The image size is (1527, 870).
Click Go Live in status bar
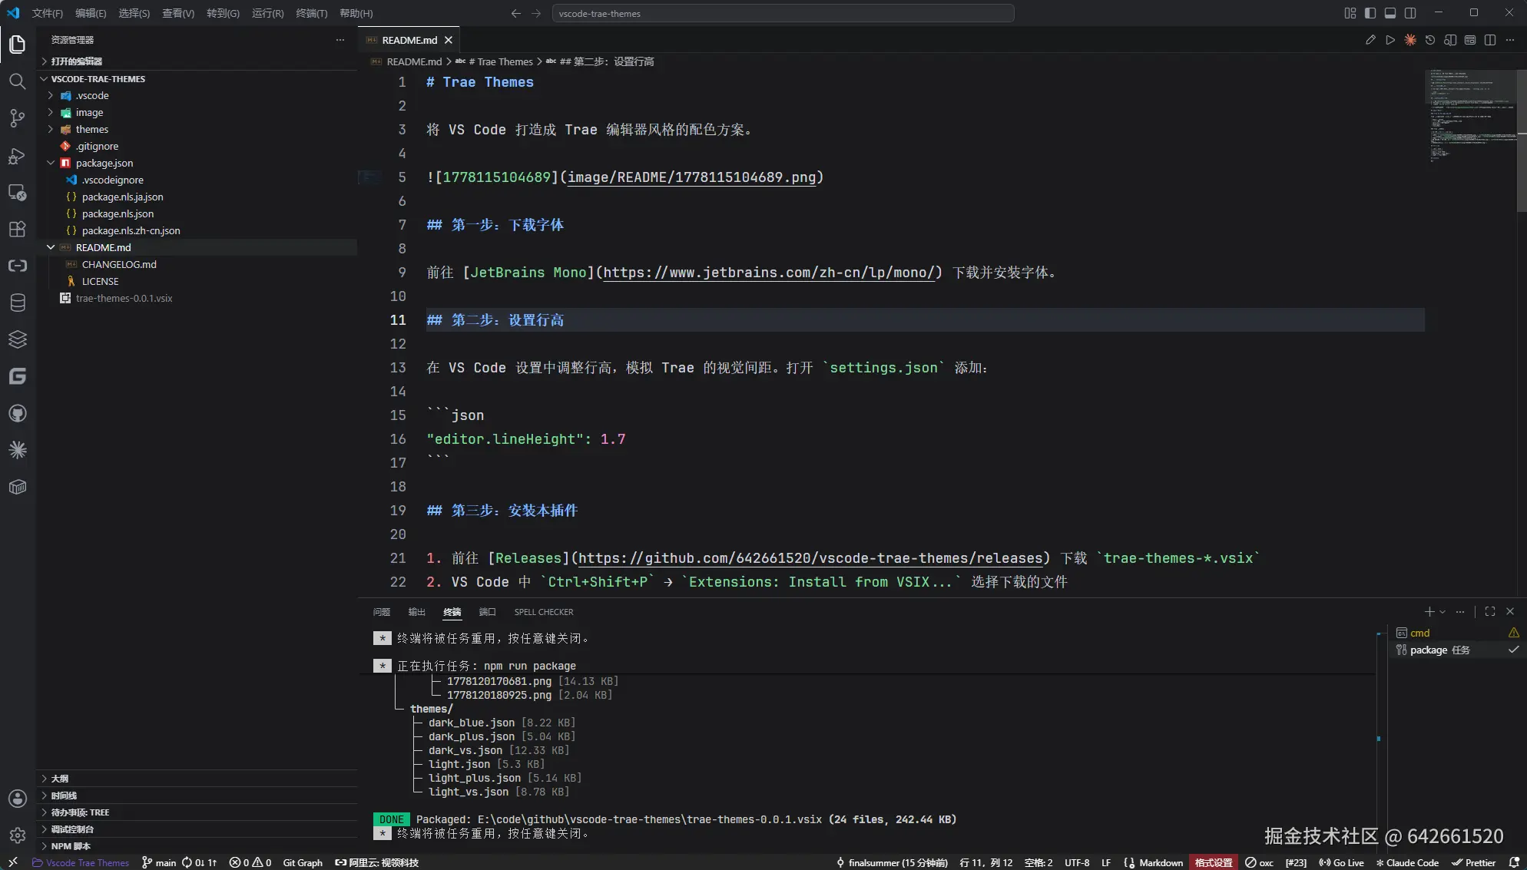click(x=1341, y=862)
